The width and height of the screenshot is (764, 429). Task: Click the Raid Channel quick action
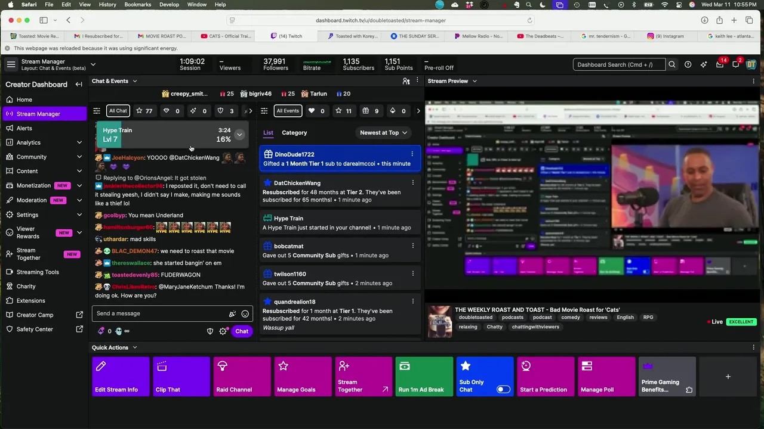(242, 377)
